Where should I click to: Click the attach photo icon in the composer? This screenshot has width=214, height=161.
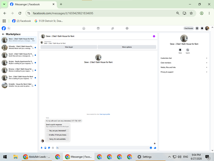coord(45,148)
